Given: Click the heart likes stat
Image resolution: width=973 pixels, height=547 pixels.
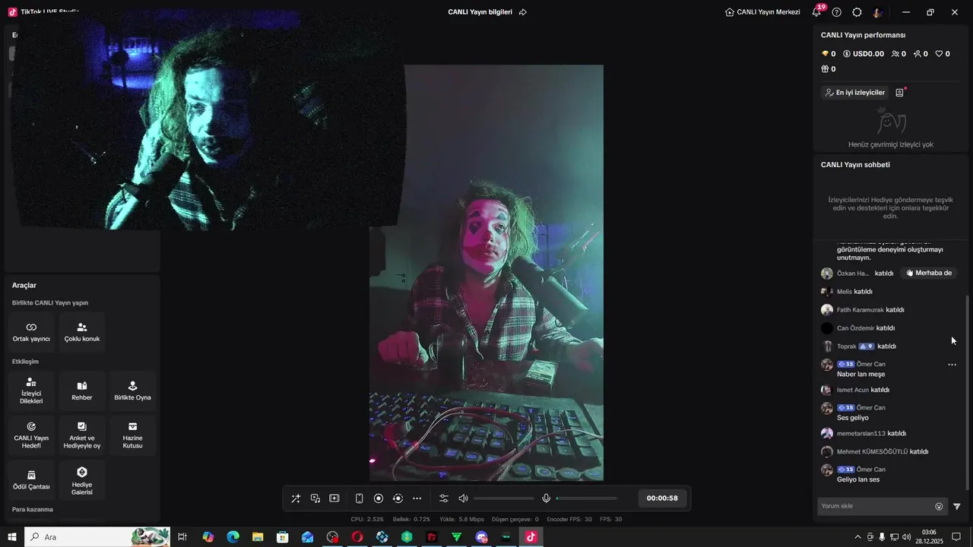Looking at the screenshot, I should [943, 54].
